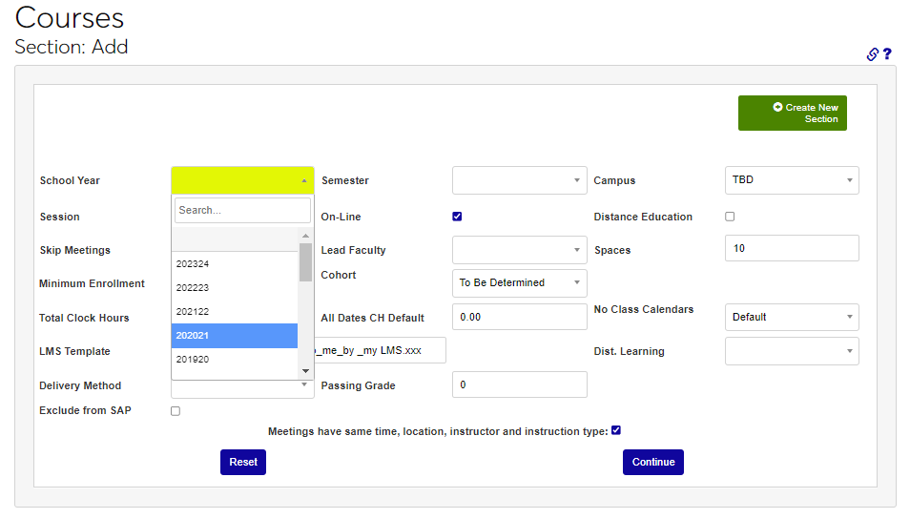This screenshot has width=910, height=519.
Task: Open the Semester dropdown
Action: coord(519,180)
